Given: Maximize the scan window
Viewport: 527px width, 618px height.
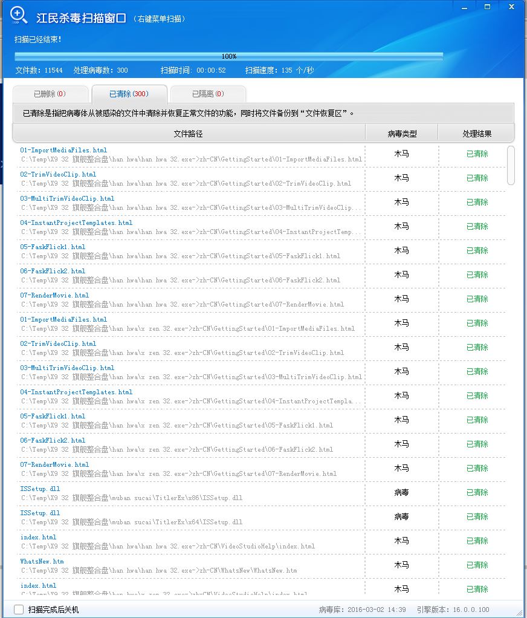Looking at the screenshot, I should click(487, 7).
